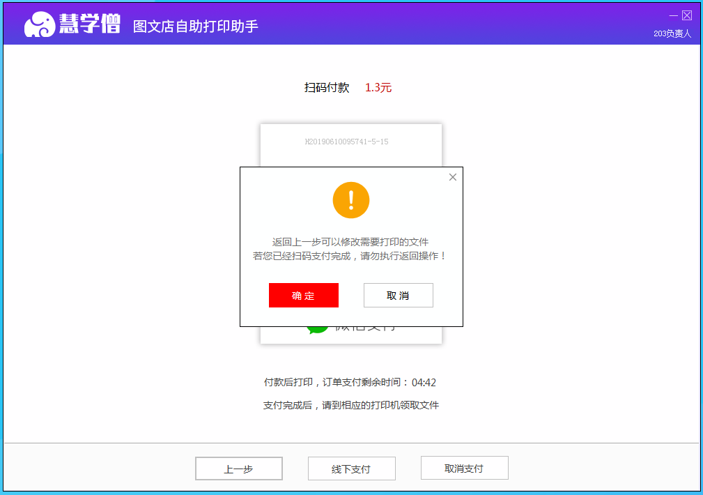Confirm with the red 确定 button

coord(303,296)
